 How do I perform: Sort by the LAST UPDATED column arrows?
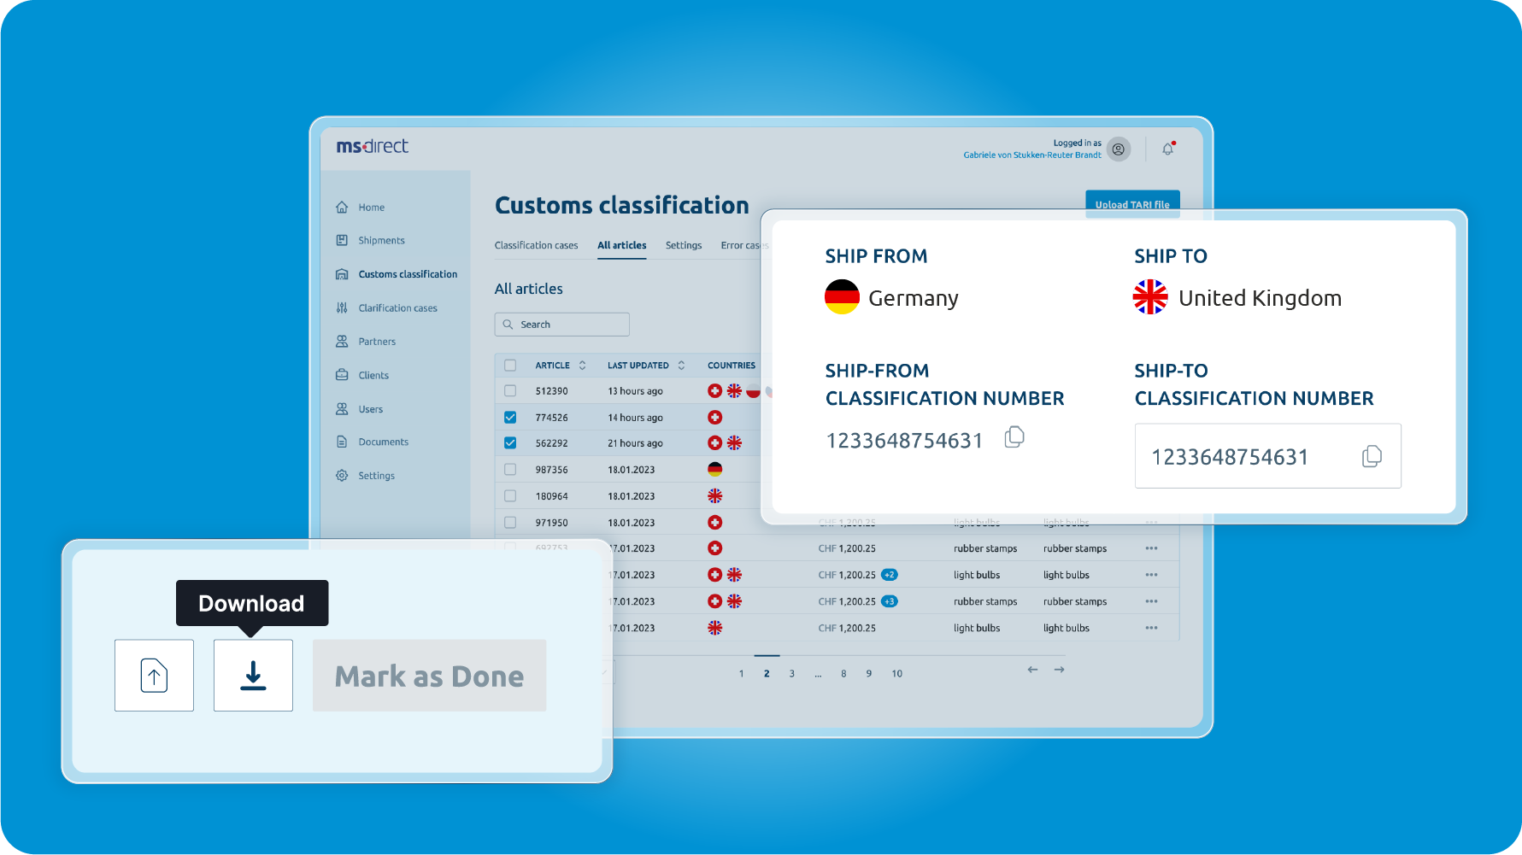coord(681,366)
